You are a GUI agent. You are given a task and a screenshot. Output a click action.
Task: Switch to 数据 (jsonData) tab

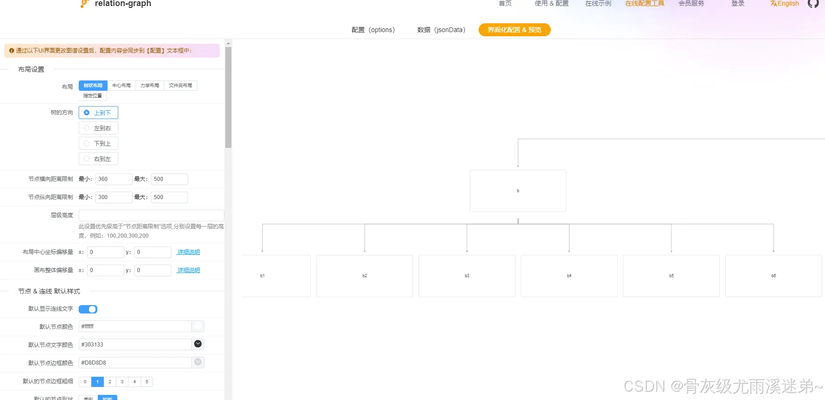[441, 30]
